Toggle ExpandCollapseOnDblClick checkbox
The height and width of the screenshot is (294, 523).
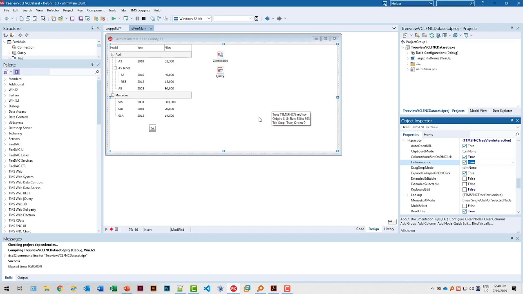coord(465,173)
